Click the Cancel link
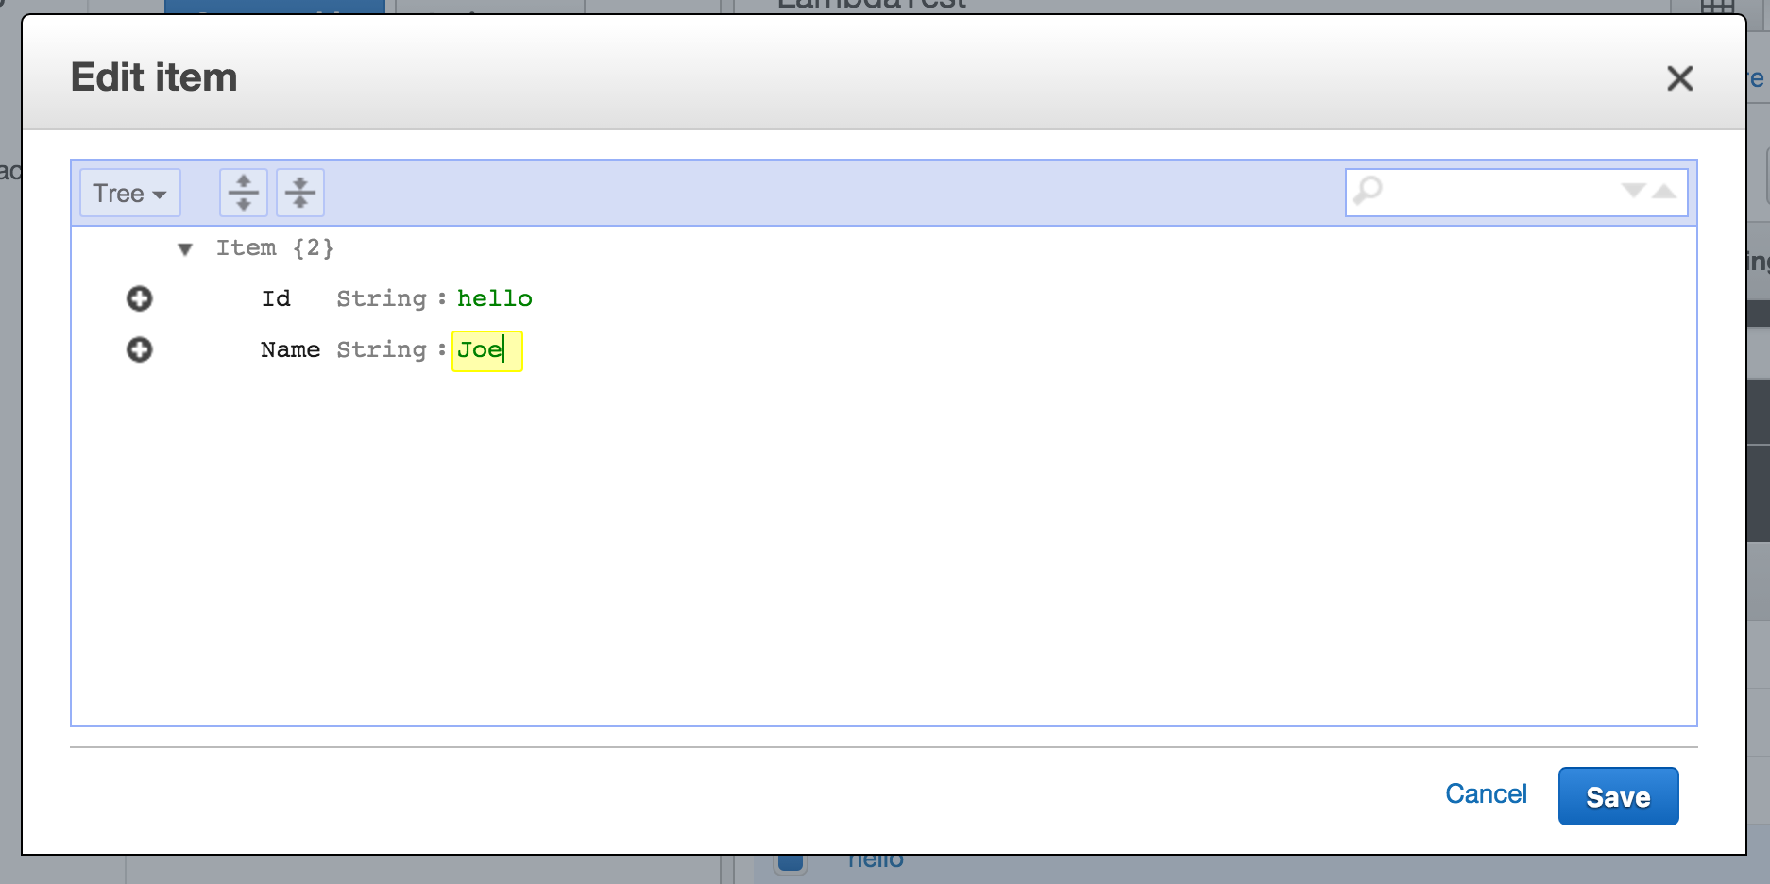Image resolution: width=1770 pixels, height=884 pixels. pyautogui.click(x=1486, y=794)
